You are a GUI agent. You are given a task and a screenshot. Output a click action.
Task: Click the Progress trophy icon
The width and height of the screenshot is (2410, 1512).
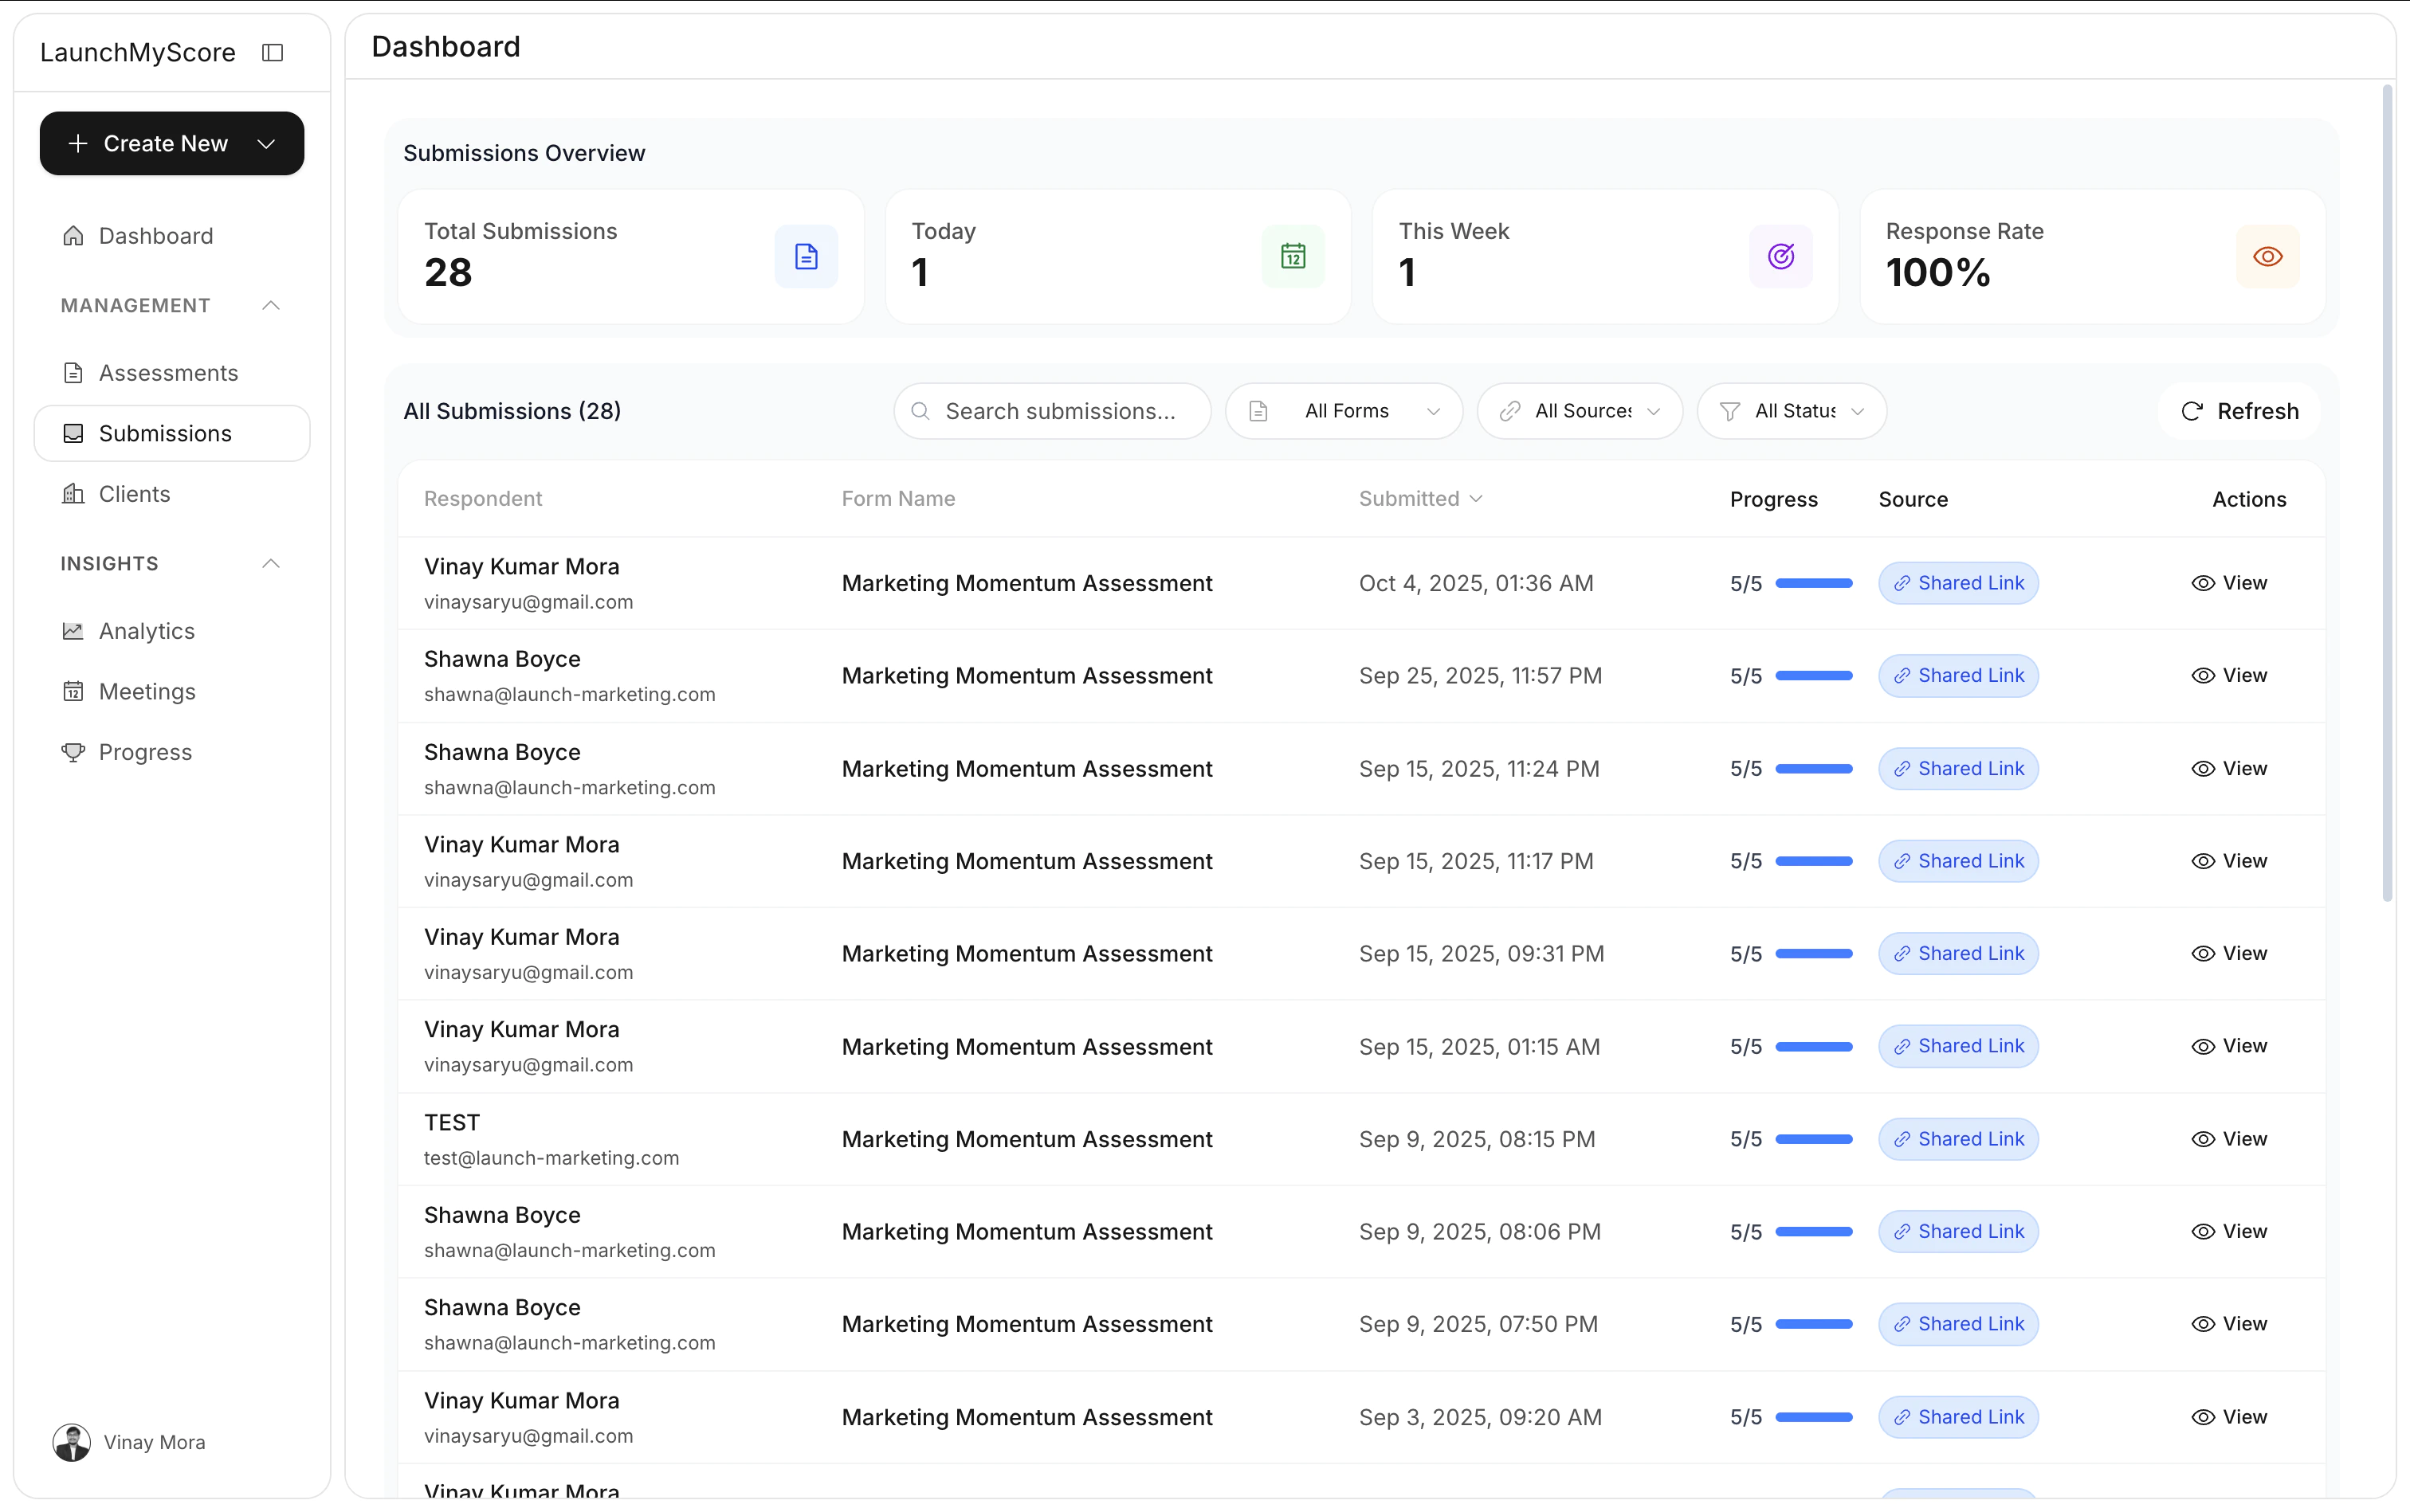click(x=72, y=752)
